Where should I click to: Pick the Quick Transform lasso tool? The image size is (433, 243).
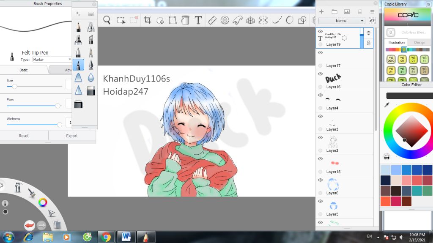(160, 20)
